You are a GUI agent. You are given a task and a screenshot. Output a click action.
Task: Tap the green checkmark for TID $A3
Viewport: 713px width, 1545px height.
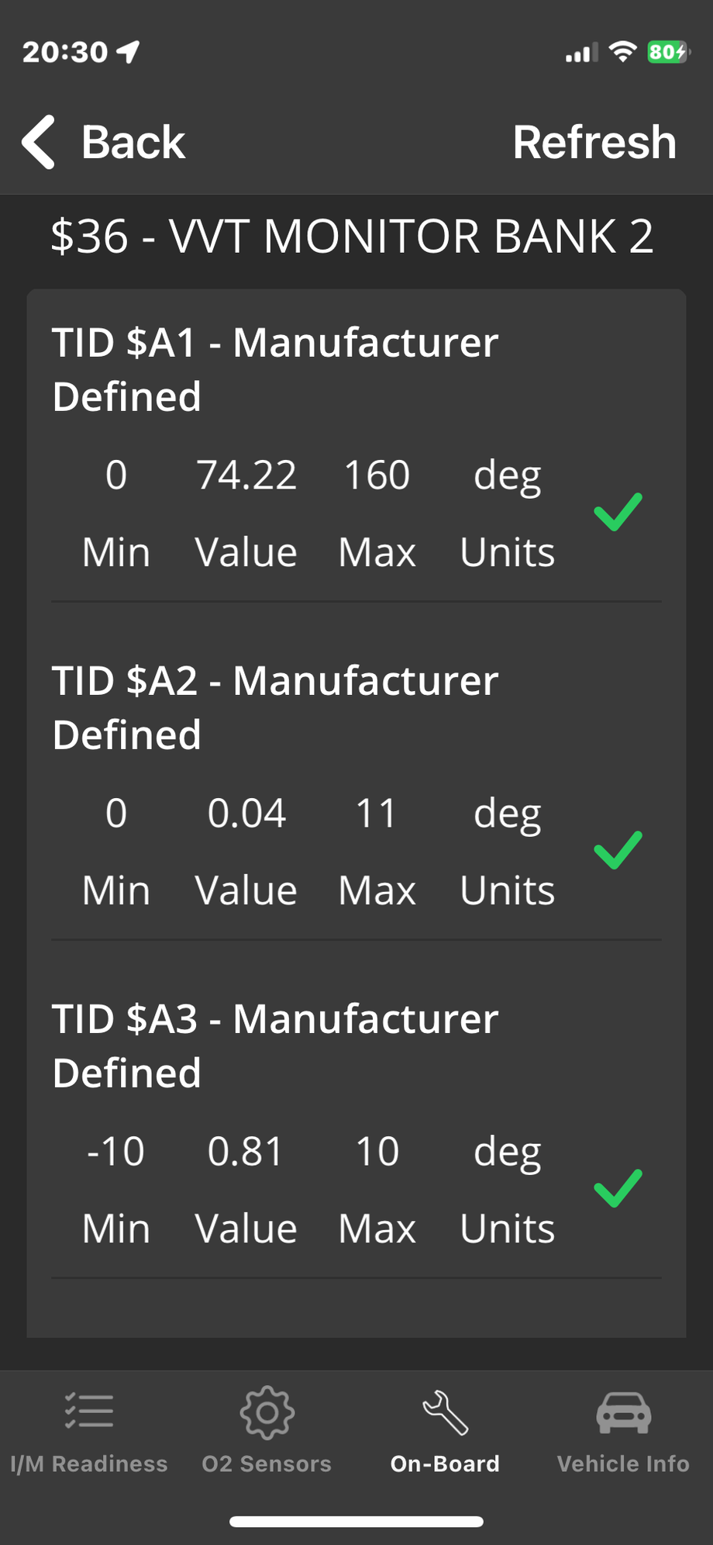click(618, 1188)
